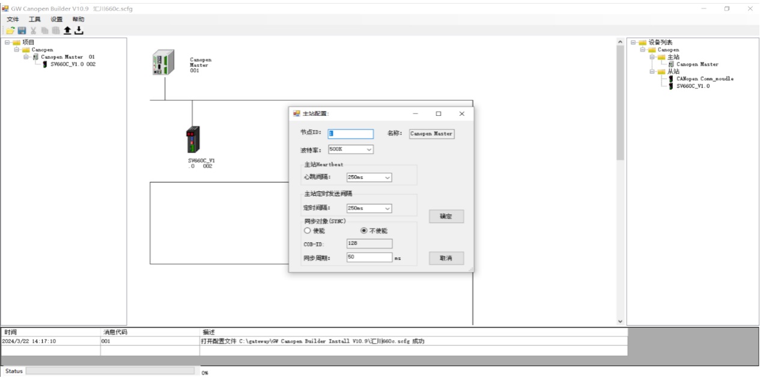The height and width of the screenshot is (378, 760).
Task: Open the 文件 menu
Action: pyautogui.click(x=13, y=19)
